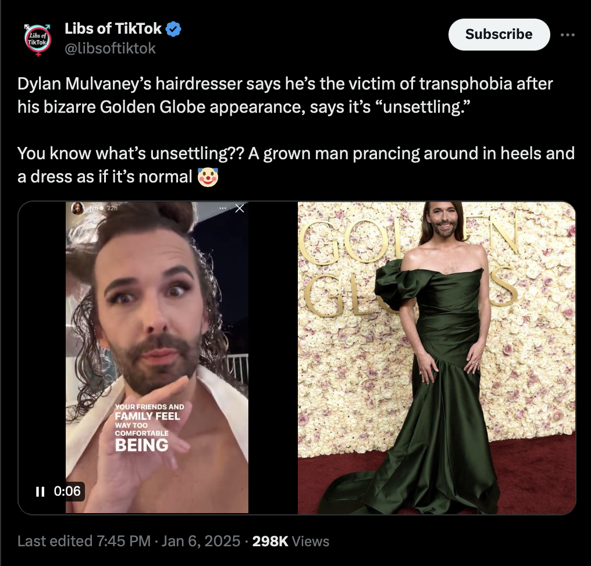Open the @libsoftiktok handle link
591x566 pixels.
coord(110,48)
